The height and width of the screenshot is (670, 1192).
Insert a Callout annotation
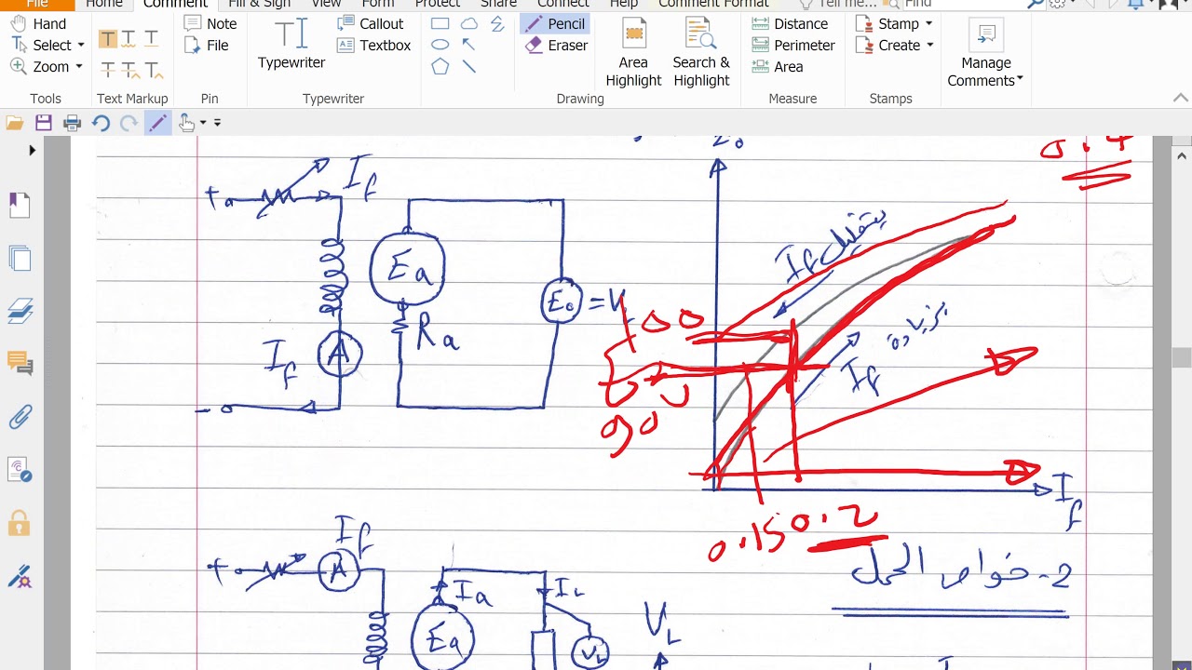click(370, 23)
